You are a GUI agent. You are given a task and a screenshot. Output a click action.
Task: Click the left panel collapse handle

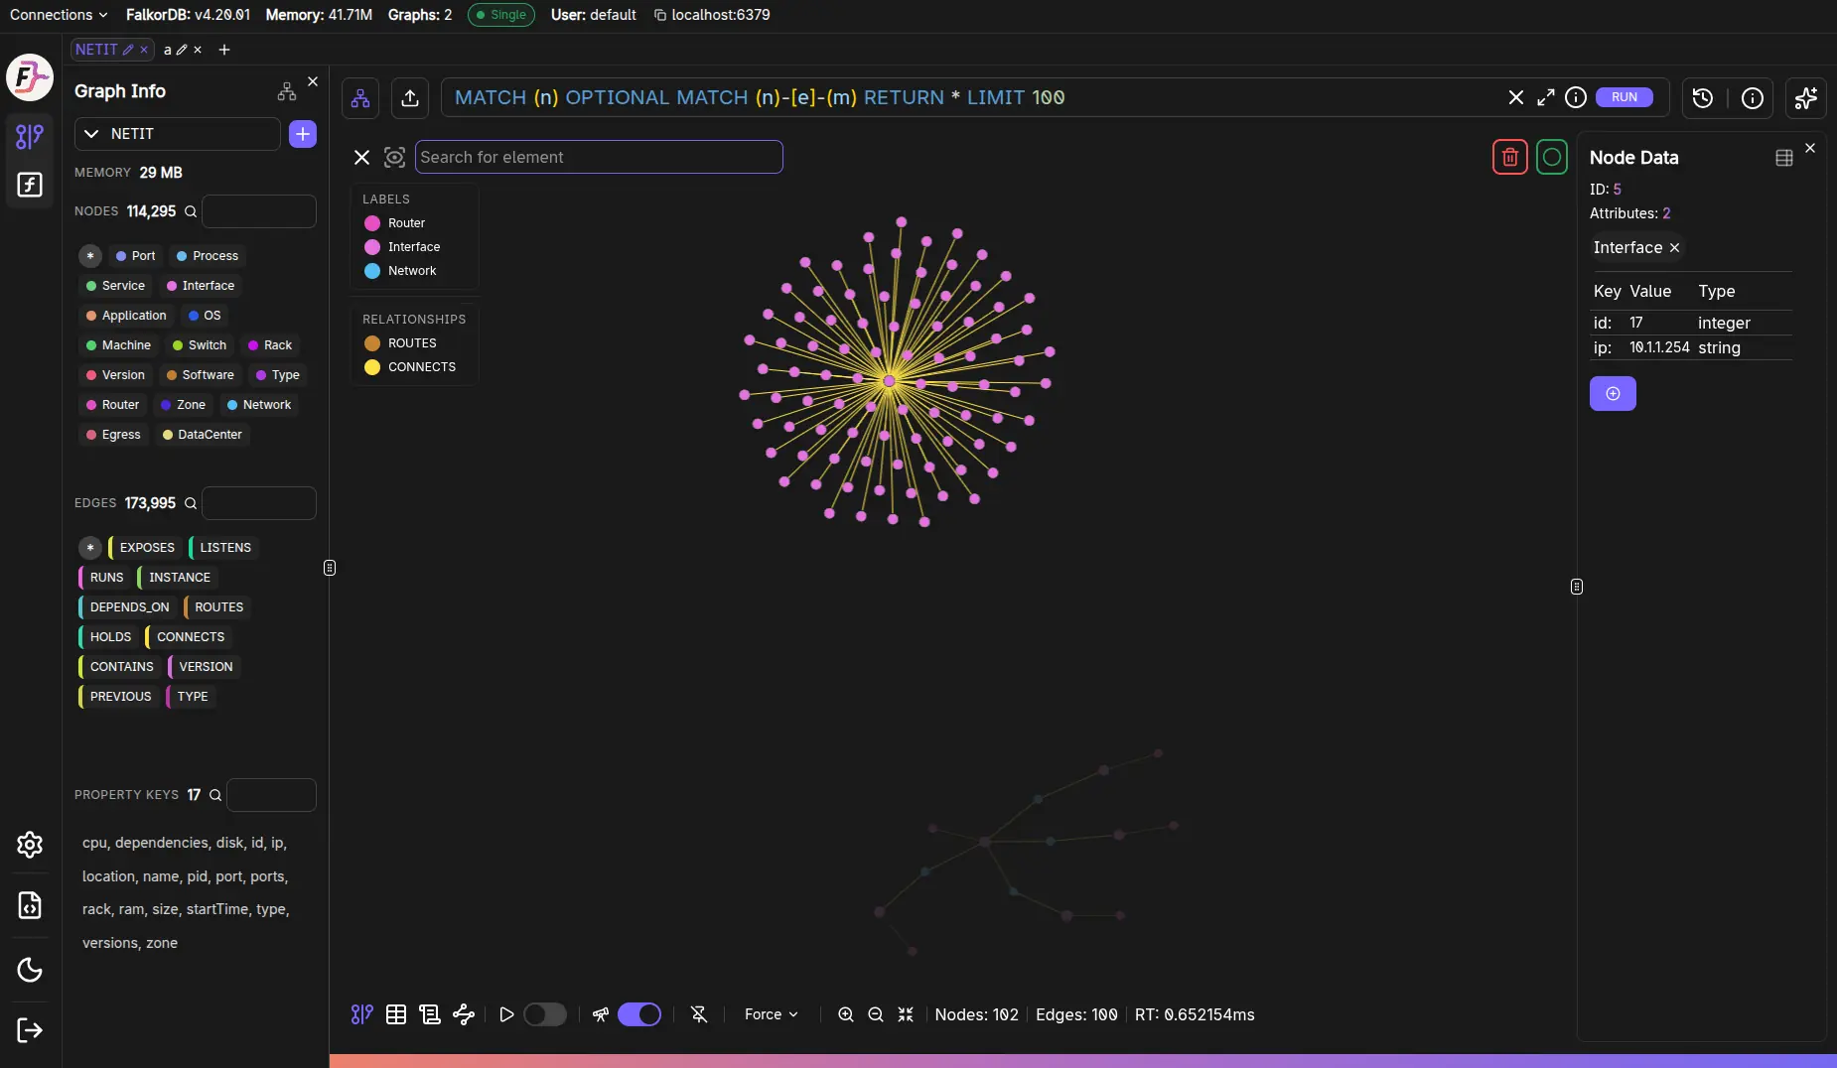[x=330, y=568]
